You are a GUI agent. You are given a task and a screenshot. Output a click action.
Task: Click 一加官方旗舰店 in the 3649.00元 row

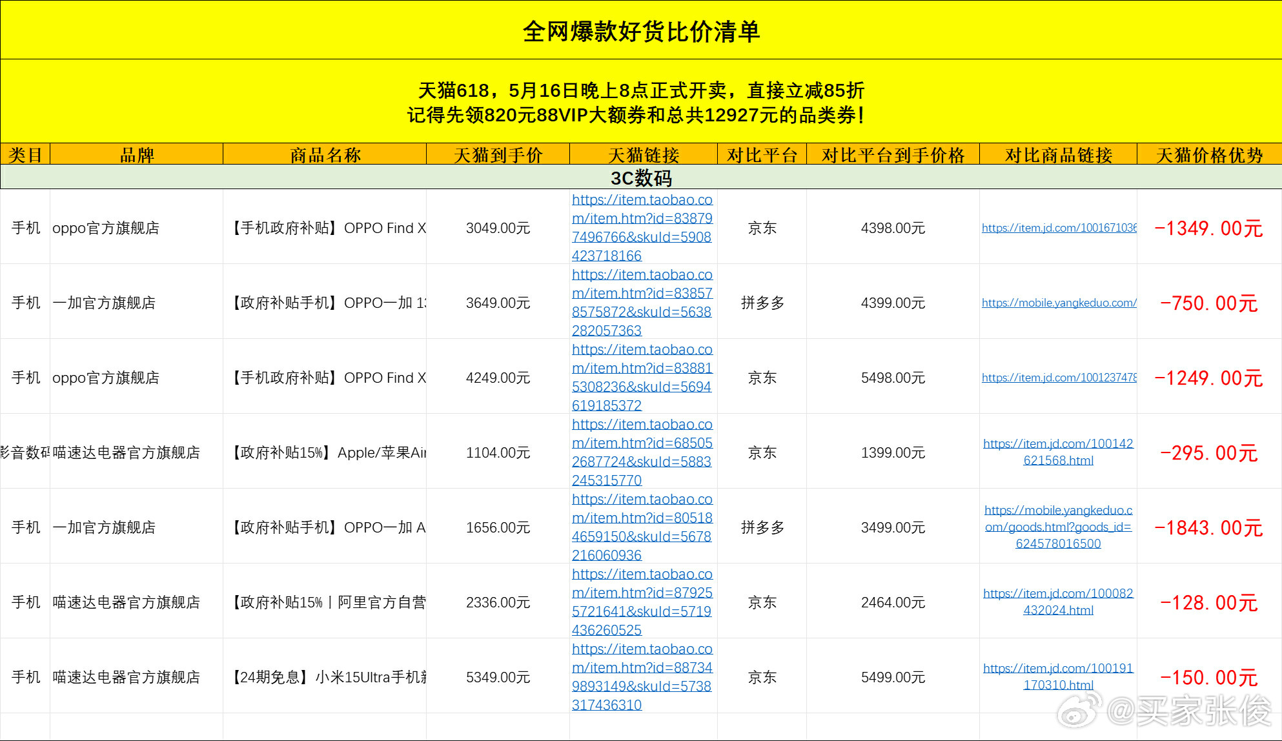(104, 303)
